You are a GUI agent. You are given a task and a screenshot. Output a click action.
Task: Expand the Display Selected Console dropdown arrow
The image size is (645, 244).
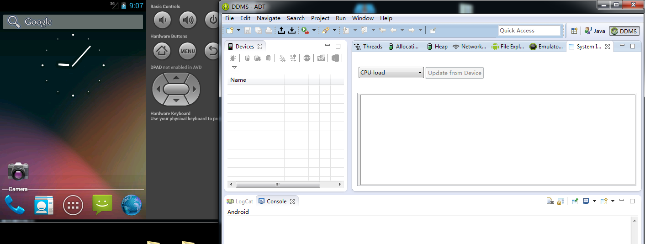coord(594,201)
